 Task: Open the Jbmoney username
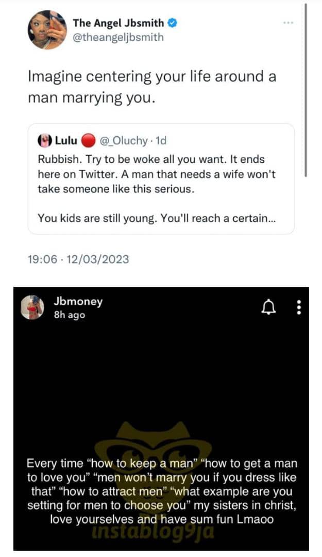pyautogui.click(x=78, y=302)
